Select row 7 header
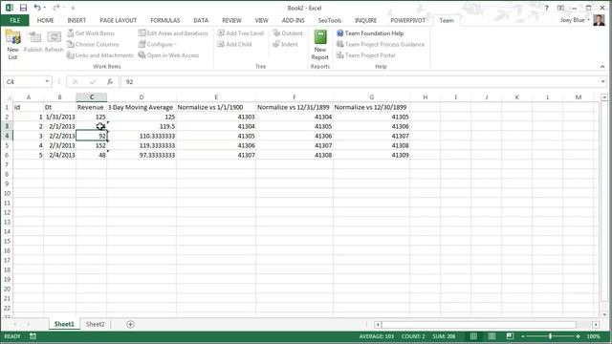The image size is (612, 344). click(7, 164)
